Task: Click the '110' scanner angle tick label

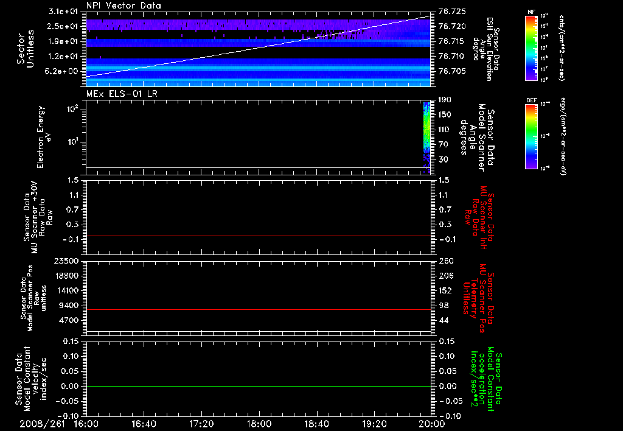Action: pos(445,130)
